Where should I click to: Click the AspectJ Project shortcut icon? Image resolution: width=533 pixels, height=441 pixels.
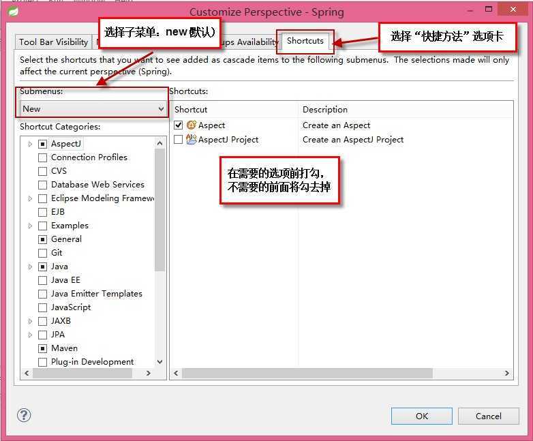pyautogui.click(x=192, y=140)
